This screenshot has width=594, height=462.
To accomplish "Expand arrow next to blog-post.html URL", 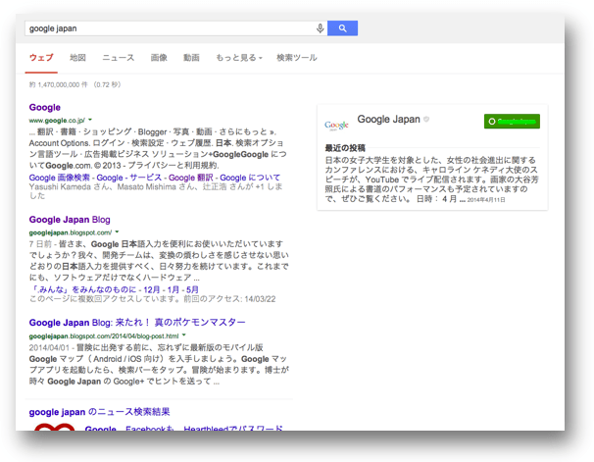I will 183,335.
